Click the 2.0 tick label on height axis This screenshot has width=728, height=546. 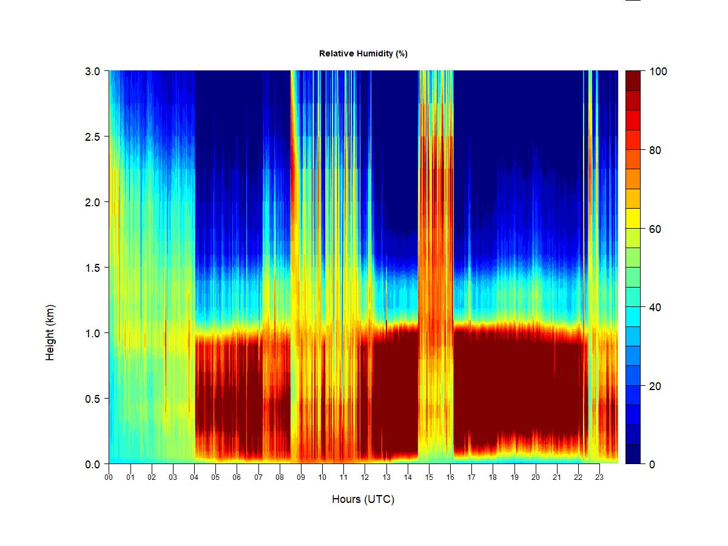[x=92, y=202]
